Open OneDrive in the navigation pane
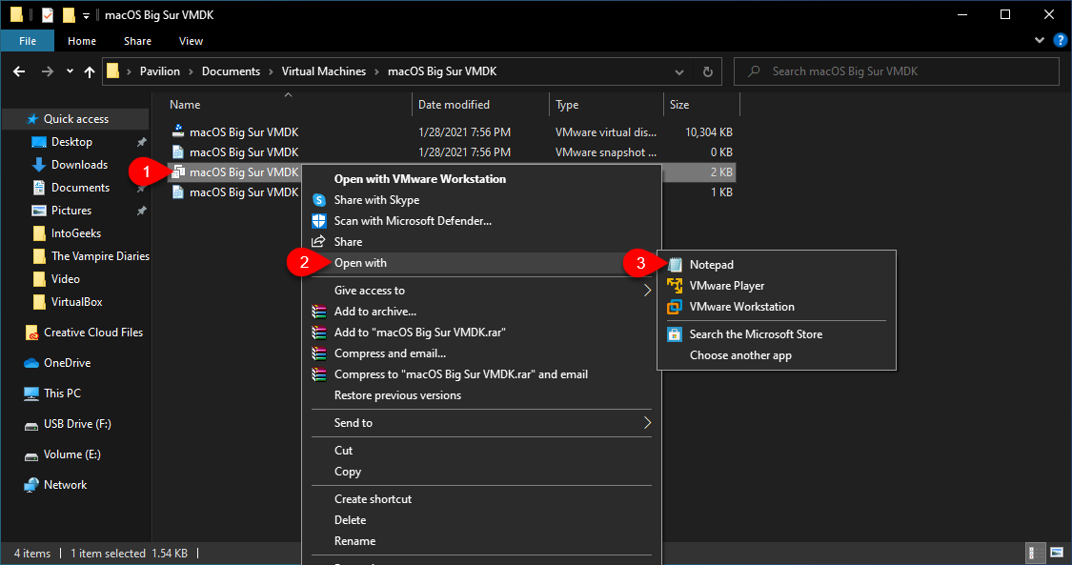 pos(67,363)
